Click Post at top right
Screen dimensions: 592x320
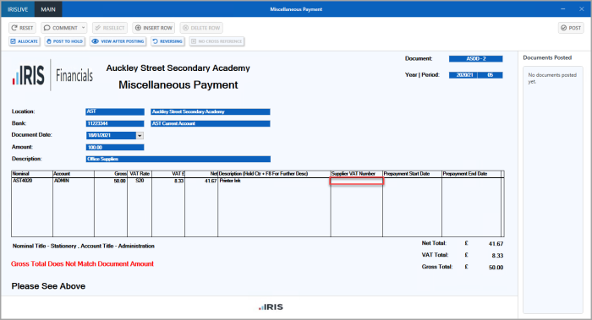tap(571, 28)
